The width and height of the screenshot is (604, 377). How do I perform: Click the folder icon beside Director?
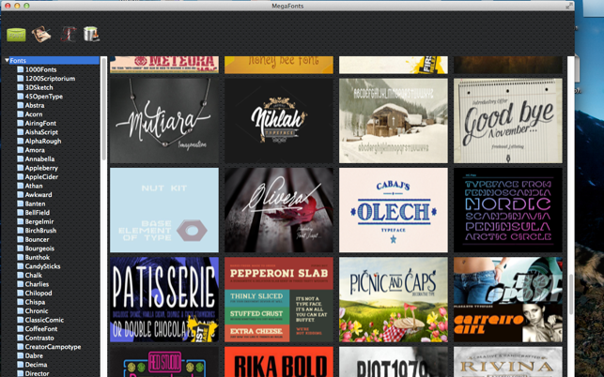click(21, 373)
